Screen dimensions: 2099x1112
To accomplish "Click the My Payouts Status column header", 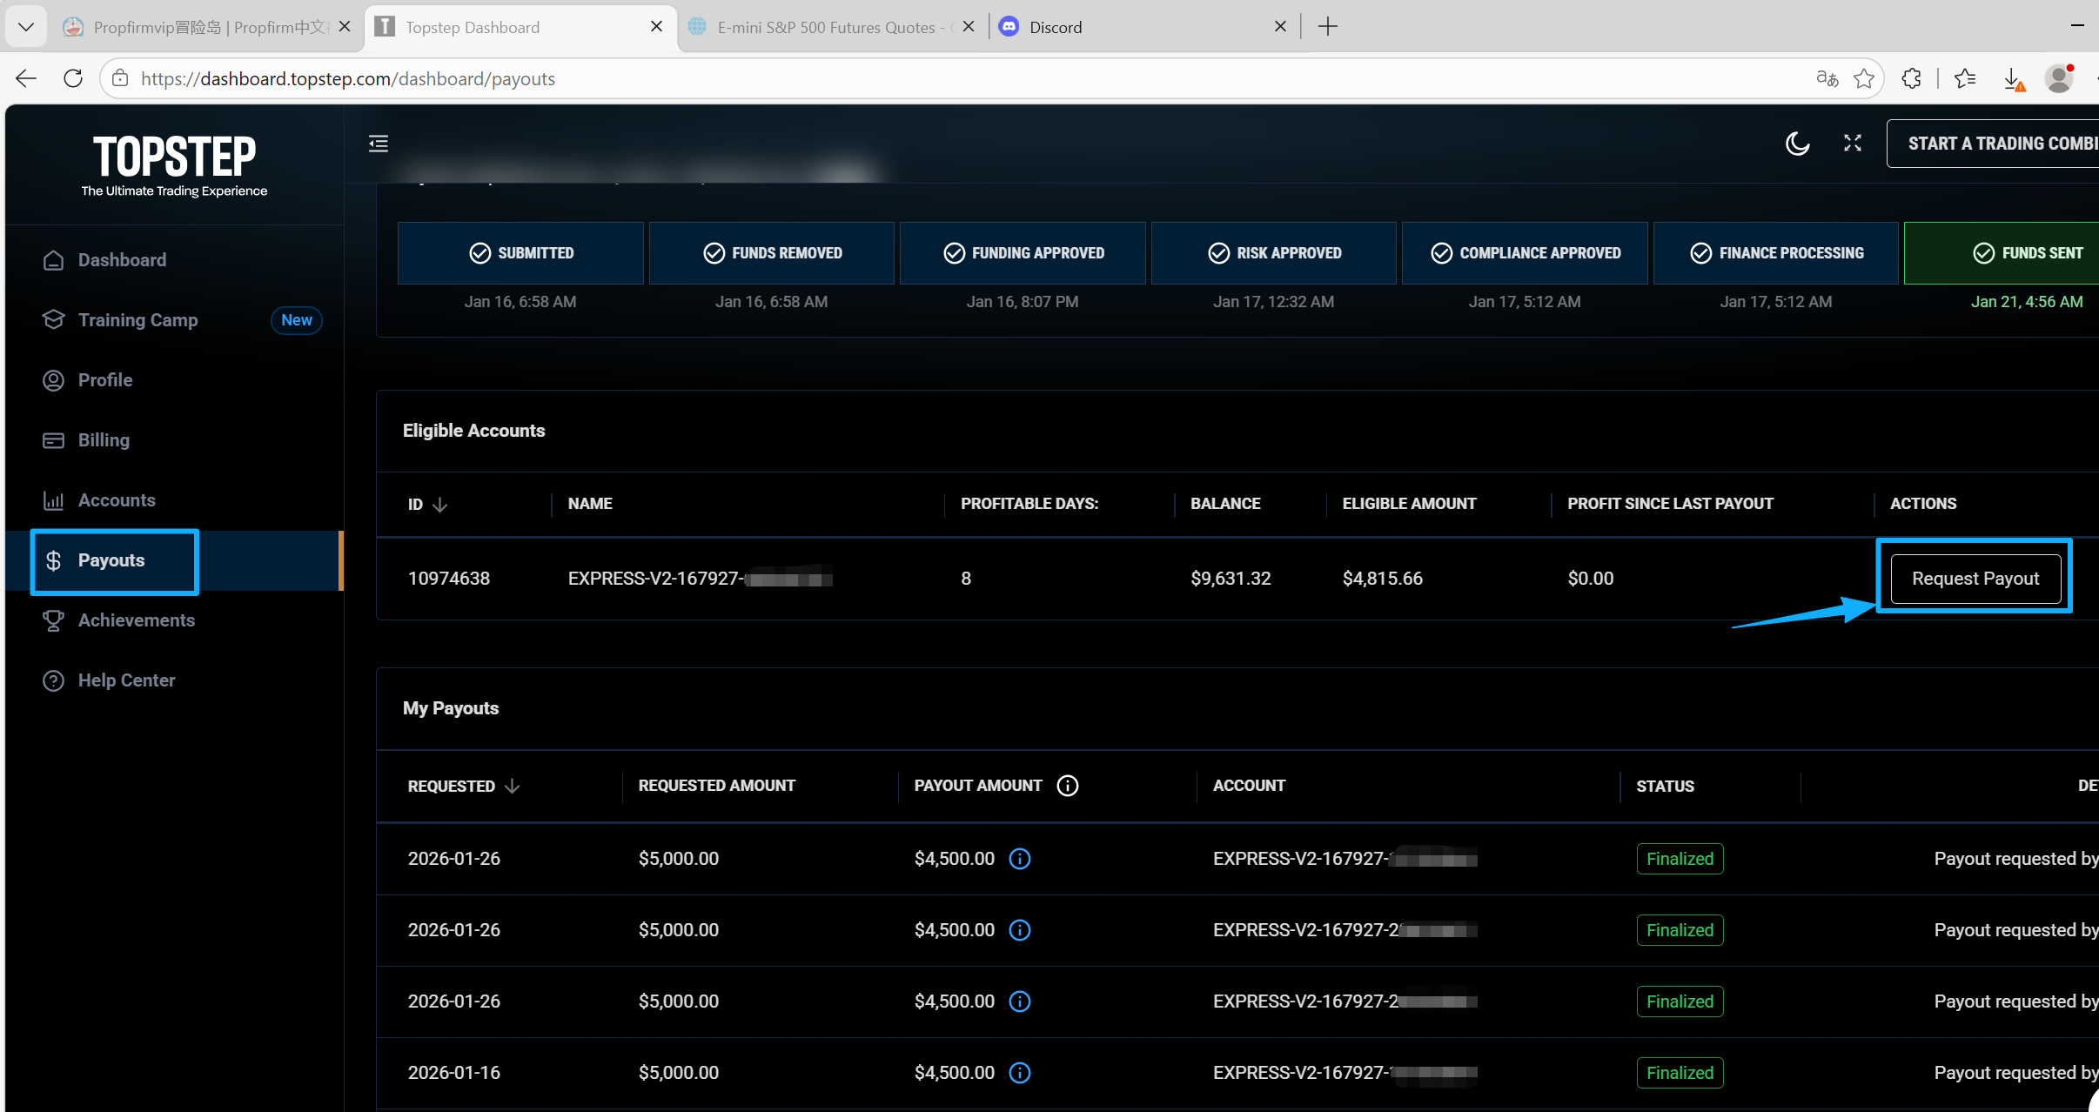I will point(1665,787).
